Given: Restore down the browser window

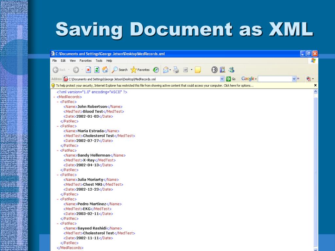Looking at the screenshot, I should click(309, 54).
